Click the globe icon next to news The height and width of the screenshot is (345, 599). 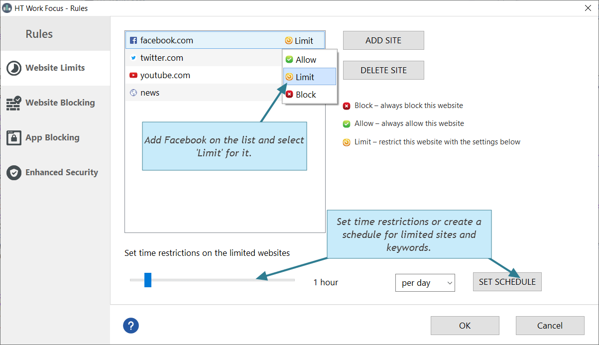coord(133,93)
